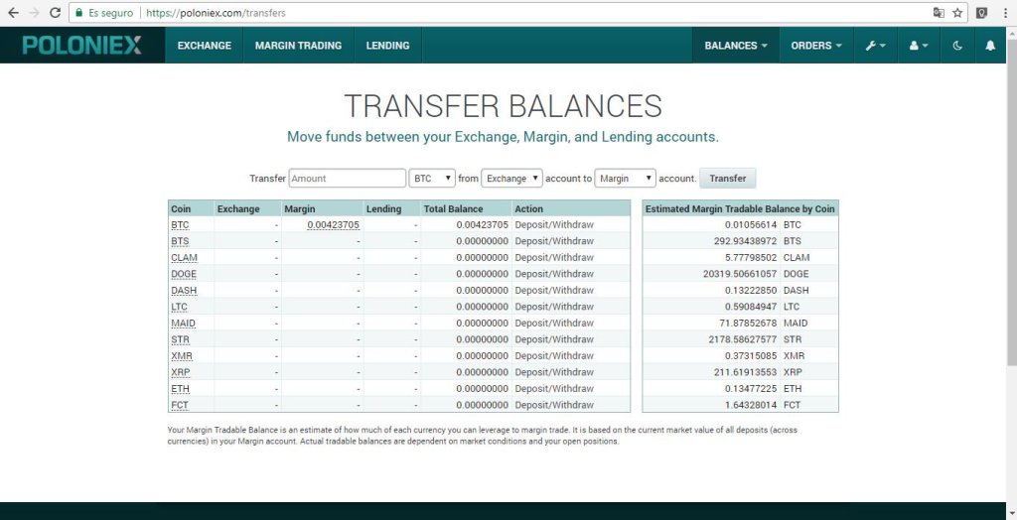
Task: Click the secure padlock icon
Action: tap(79, 13)
